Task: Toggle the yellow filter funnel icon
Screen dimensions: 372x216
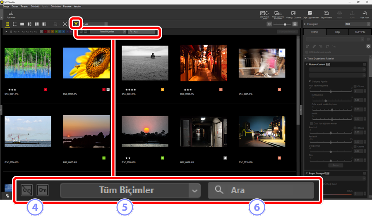Action: point(76,24)
